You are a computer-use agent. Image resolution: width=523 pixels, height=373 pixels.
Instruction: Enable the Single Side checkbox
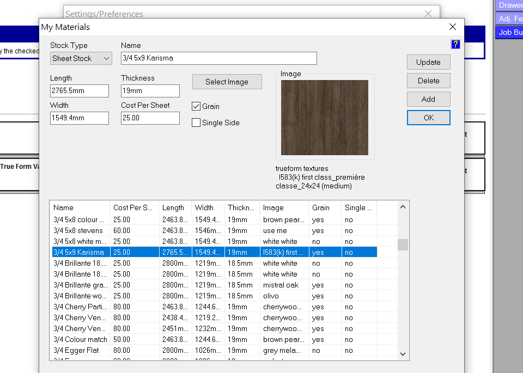(x=197, y=123)
